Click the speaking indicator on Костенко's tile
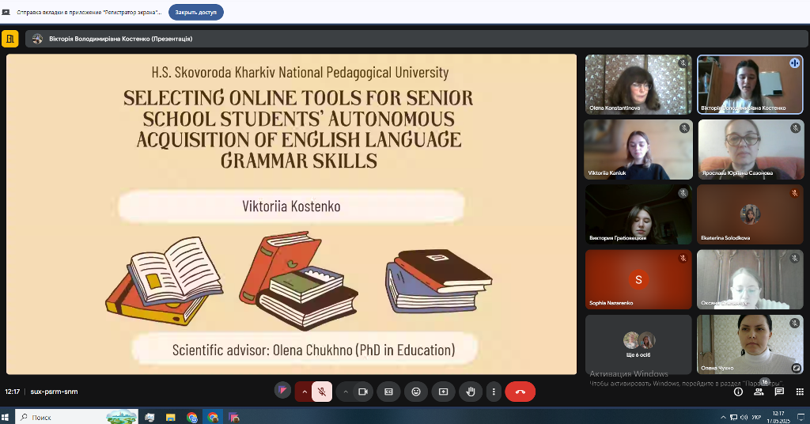810x424 pixels. point(794,63)
